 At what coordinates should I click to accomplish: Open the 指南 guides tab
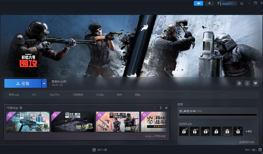(x=119, y=95)
